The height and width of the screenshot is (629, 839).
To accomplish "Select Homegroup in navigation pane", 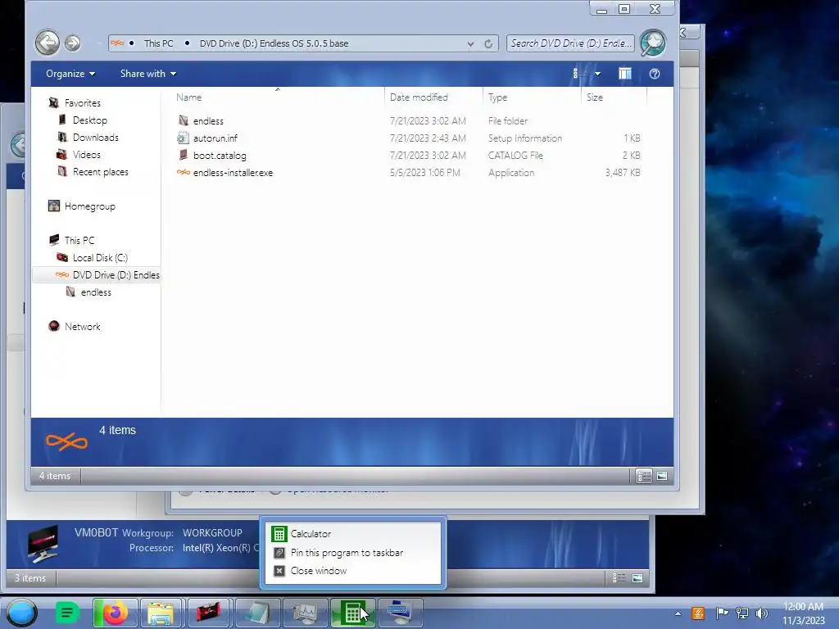I will pos(90,206).
